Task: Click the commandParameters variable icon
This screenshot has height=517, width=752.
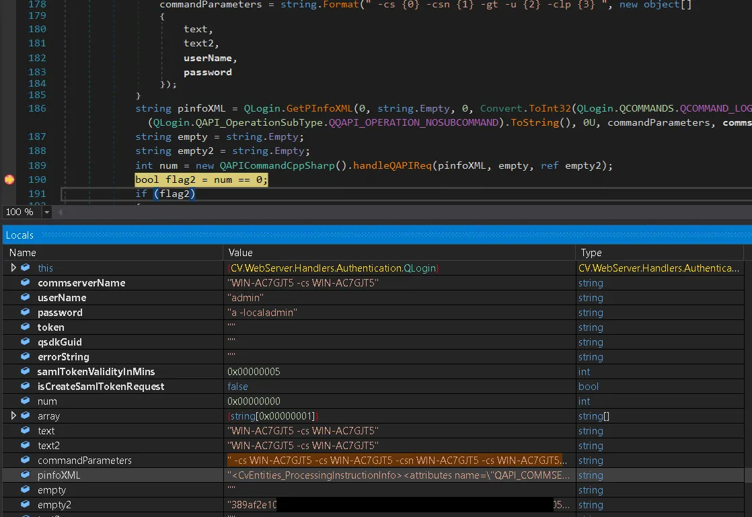Action: point(26,461)
